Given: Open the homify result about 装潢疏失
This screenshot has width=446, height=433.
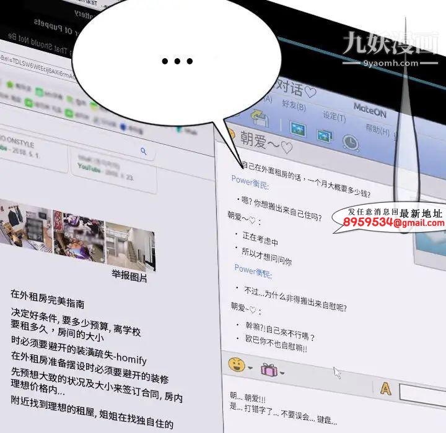Looking at the screenshot, I should point(79,351).
